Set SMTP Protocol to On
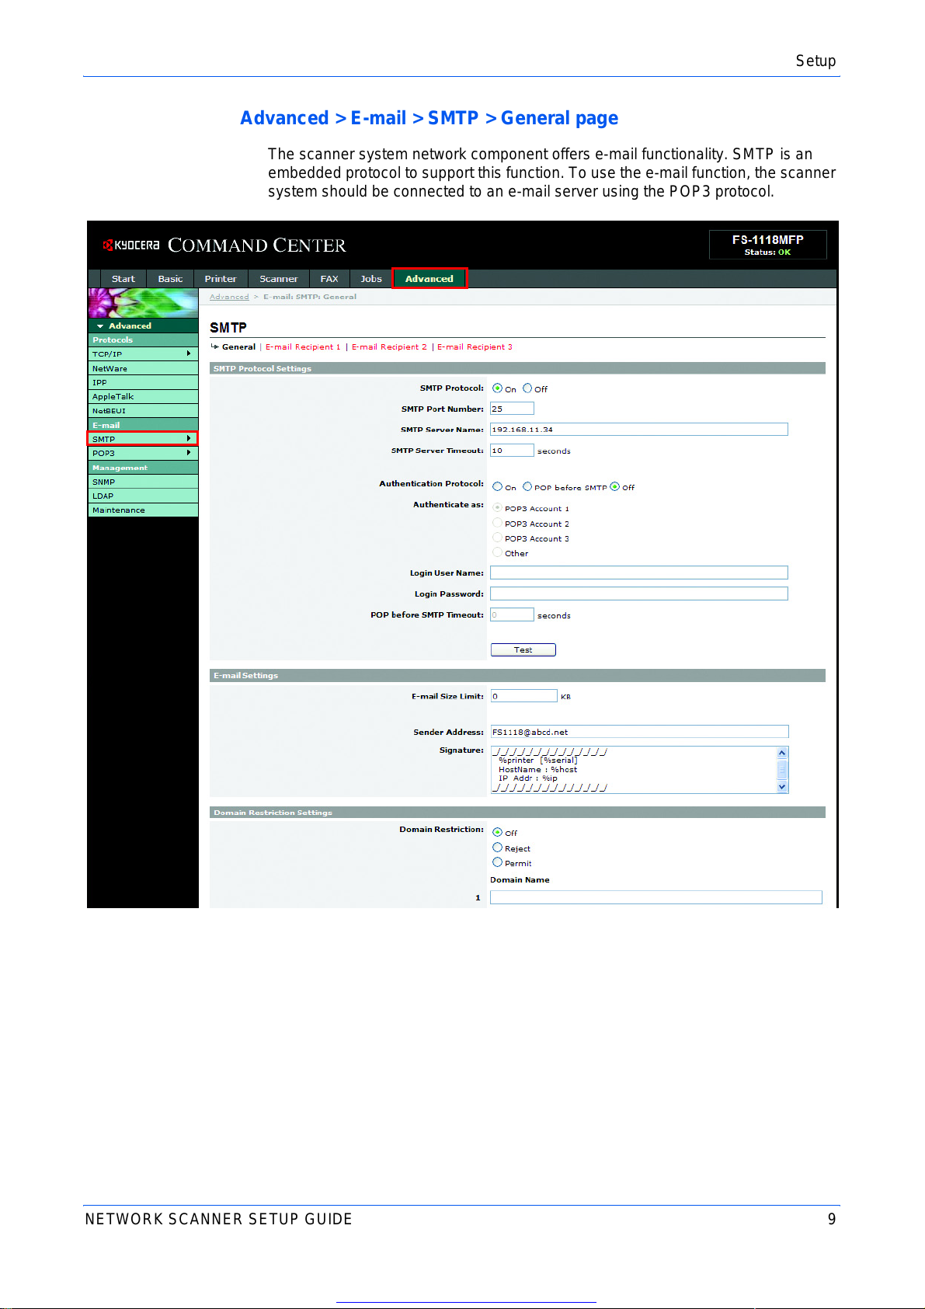The height and width of the screenshot is (1309, 925). click(497, 388)
